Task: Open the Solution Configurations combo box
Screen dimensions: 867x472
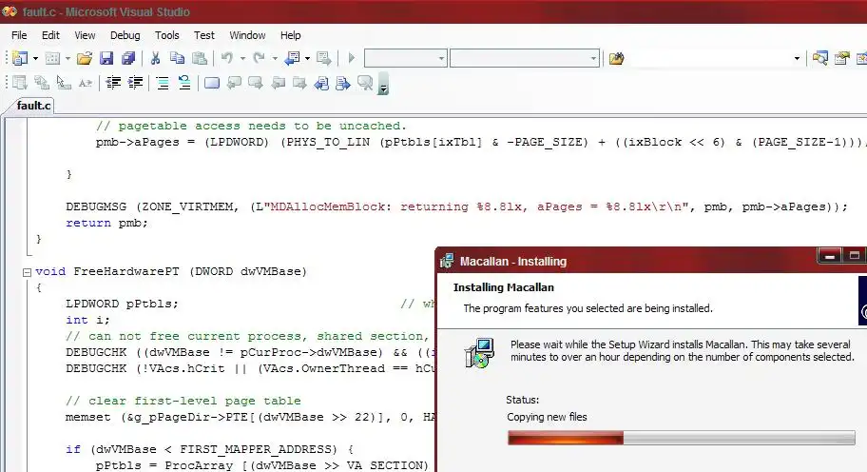Action: click(x=405, y=58)
